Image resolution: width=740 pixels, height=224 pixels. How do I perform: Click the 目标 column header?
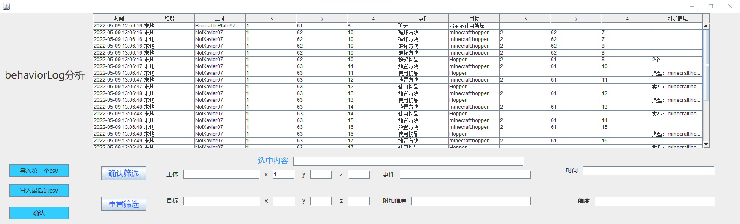coord(474,18)
